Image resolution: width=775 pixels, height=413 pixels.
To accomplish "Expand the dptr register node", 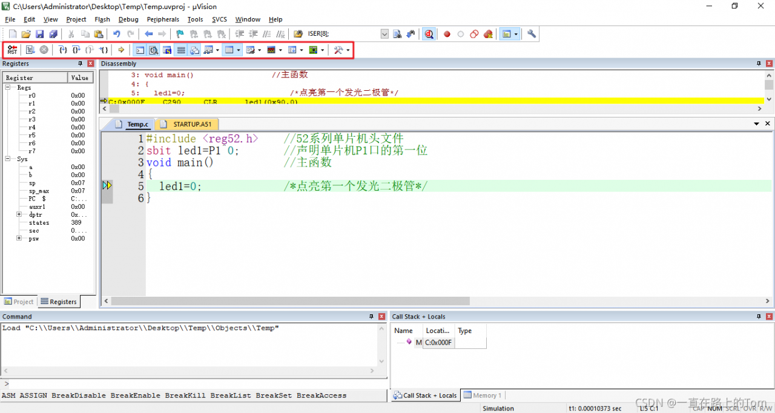I will pos(19,214).
